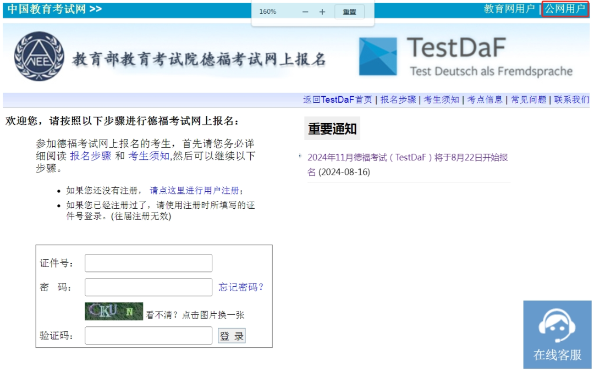Image resolution: width=594 pixels, height=372 pixels.
Task: Click 看不清？点击图片换一张 hint text
Action: coord(195,315)
